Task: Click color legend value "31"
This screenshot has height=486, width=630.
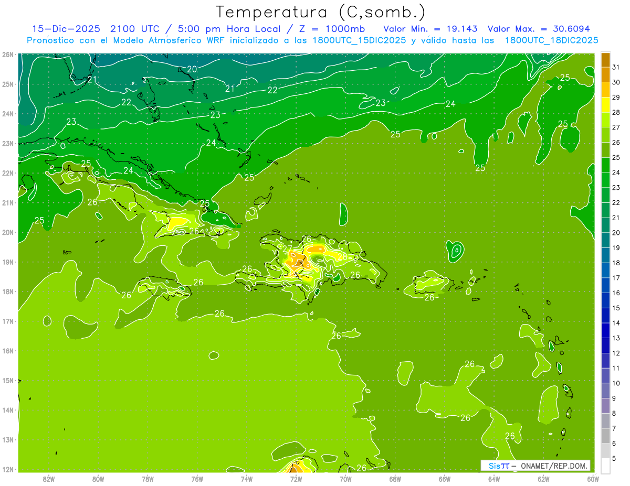Action: [616, 67]
